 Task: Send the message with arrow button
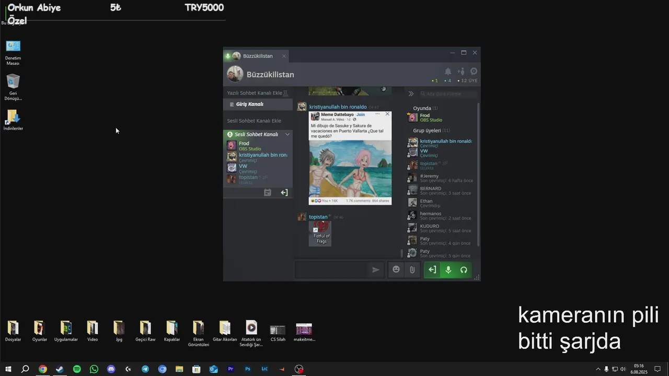click(376, 269)
